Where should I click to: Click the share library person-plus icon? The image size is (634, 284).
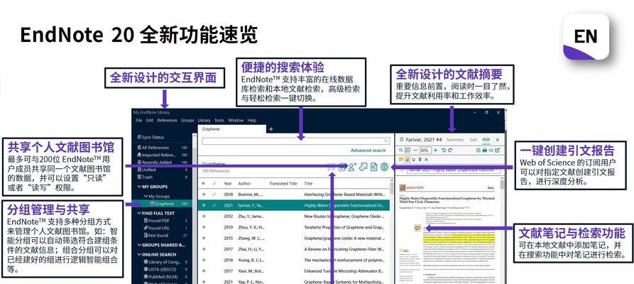click(353, 167)
